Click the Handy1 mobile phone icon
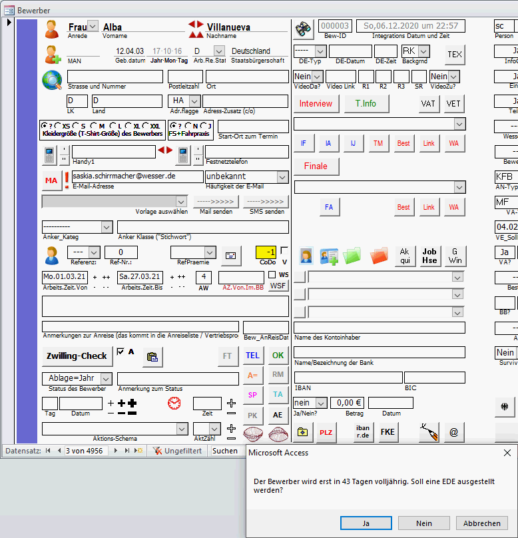The width and height of the screenshot is (518, 538). click(x=50, y=155)
